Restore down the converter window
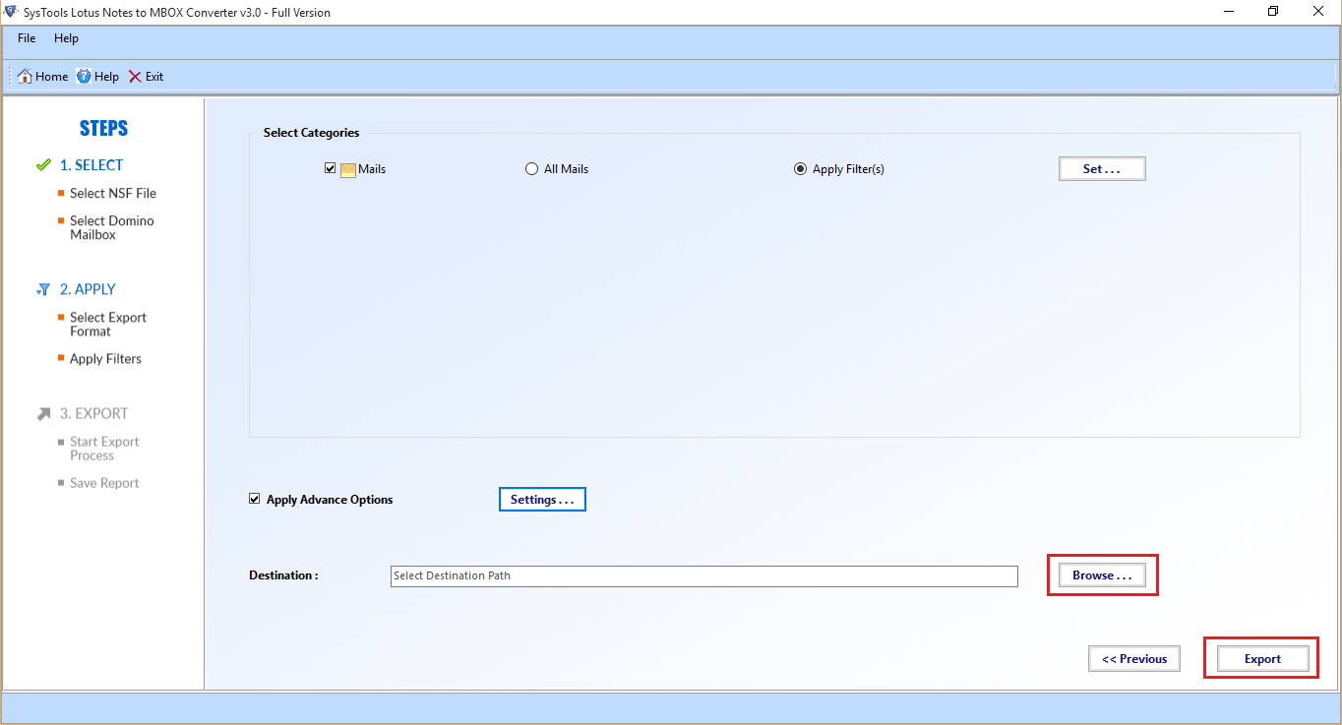 [1273, 12]
